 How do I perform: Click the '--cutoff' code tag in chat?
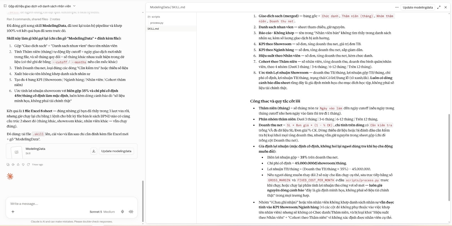click(60, 62)
